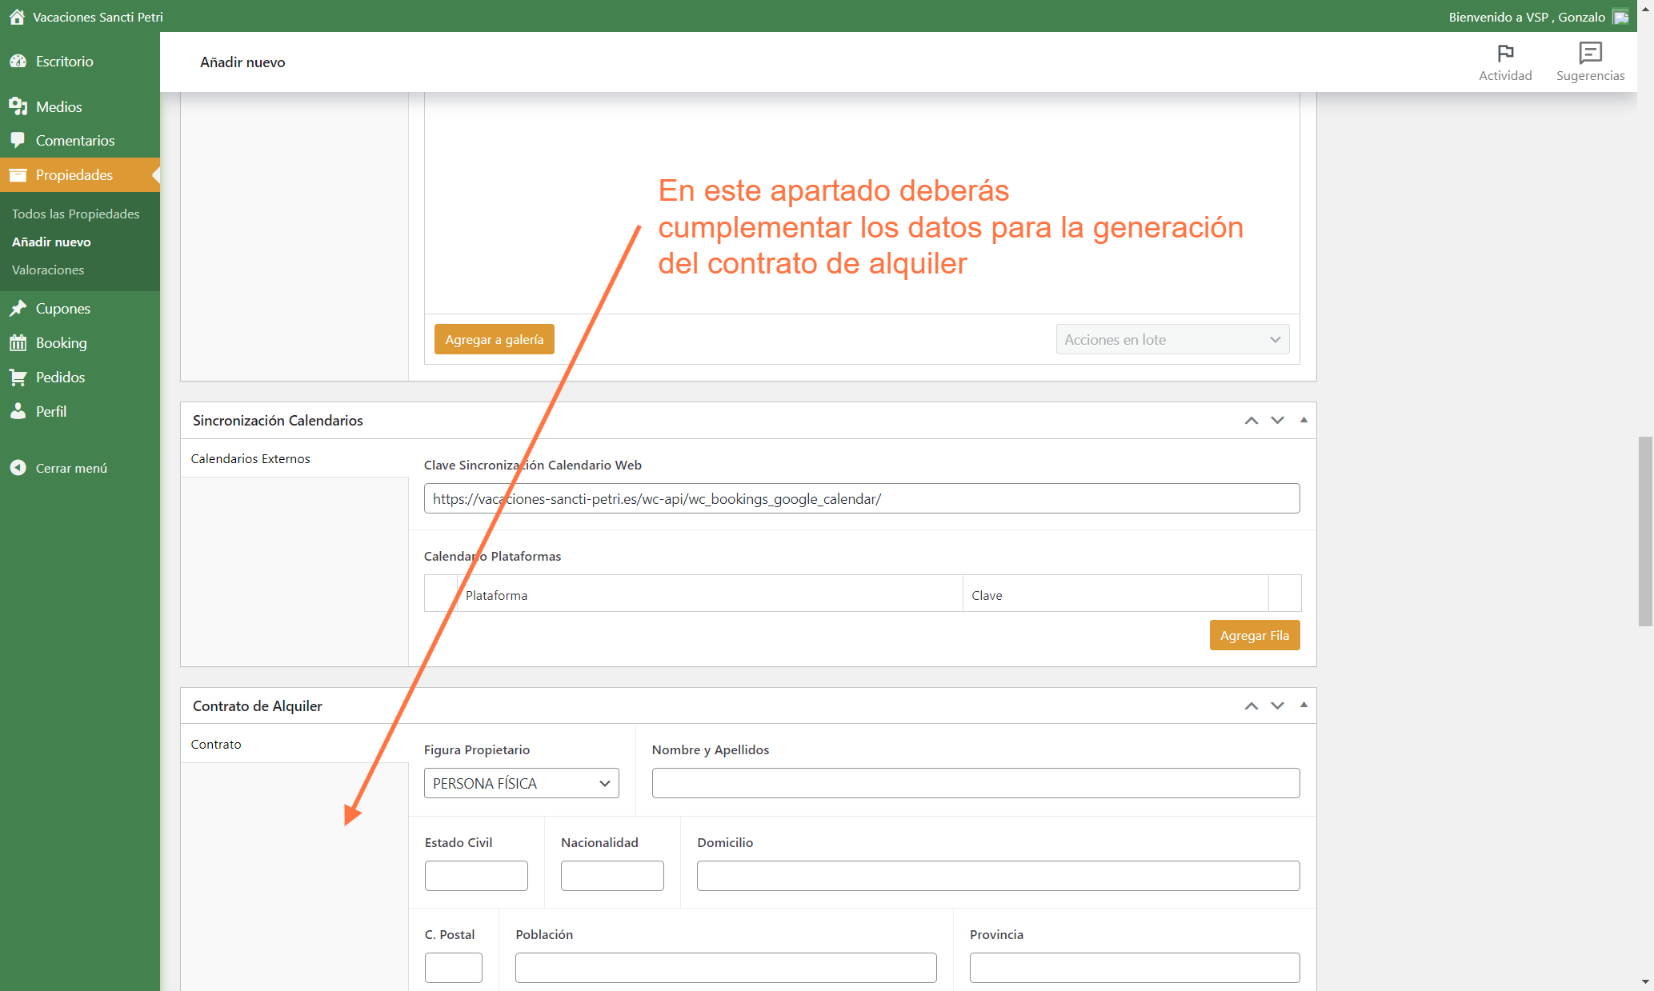The width and height of the screenshot is (1654, 991).
Task: Click the Vacaciones Sancti Petri site link
Action: click(x=98, y=17)
